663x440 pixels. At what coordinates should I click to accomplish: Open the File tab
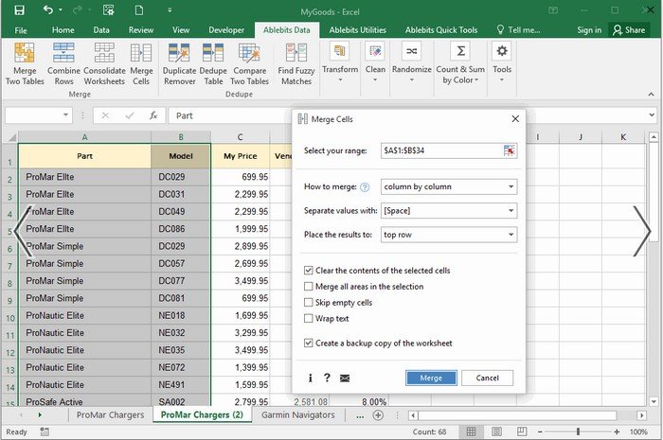point(20,30)
